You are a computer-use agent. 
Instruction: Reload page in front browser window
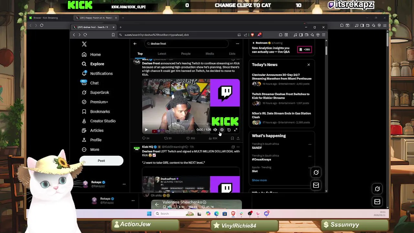85,35
